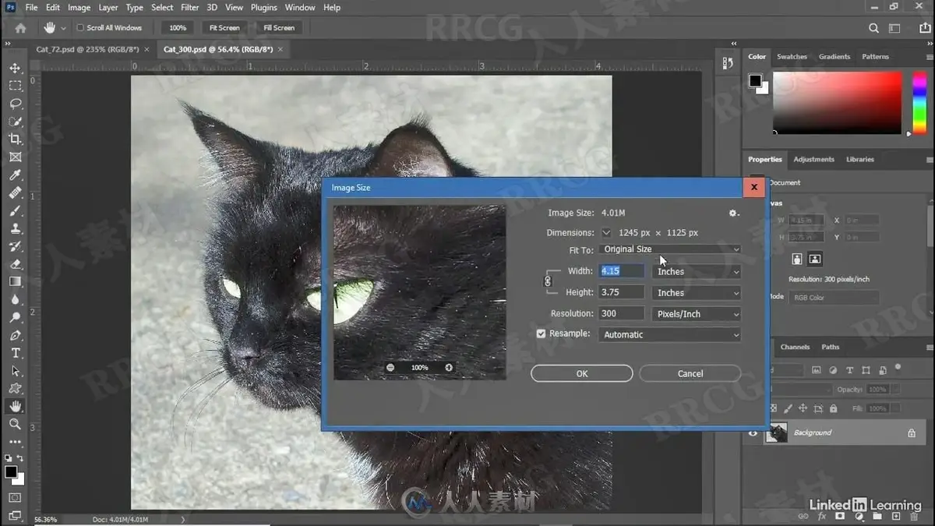Switch to the Channels tab
The height and width of the screenshot is (526, 935).
click(795, 347)
